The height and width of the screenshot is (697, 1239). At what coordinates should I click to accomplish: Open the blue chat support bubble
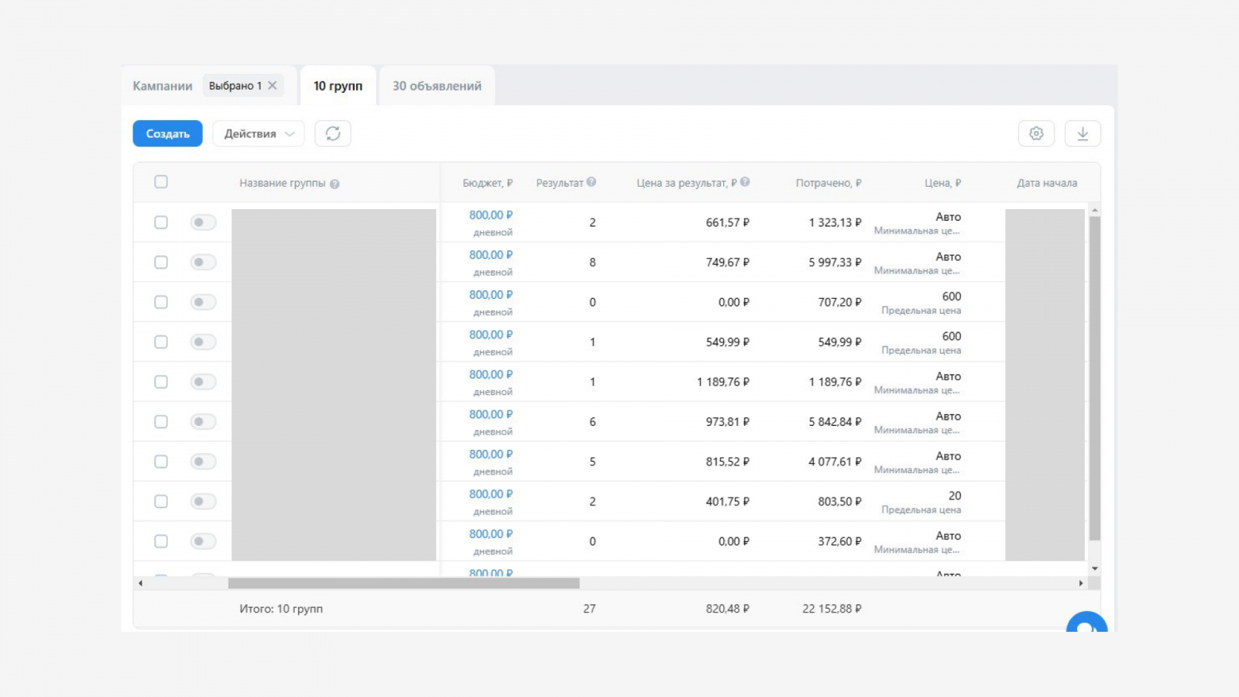1086,623
